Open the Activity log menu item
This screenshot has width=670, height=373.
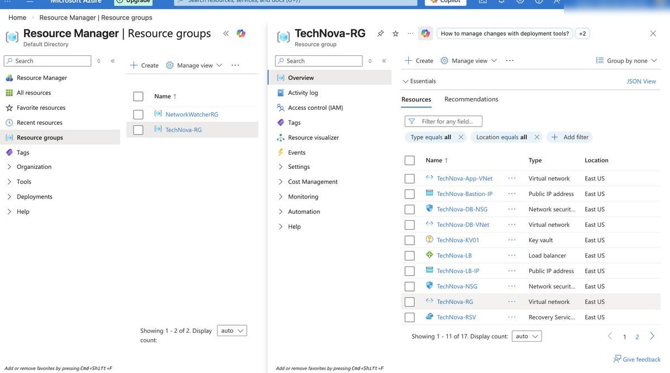coord(303,93)
